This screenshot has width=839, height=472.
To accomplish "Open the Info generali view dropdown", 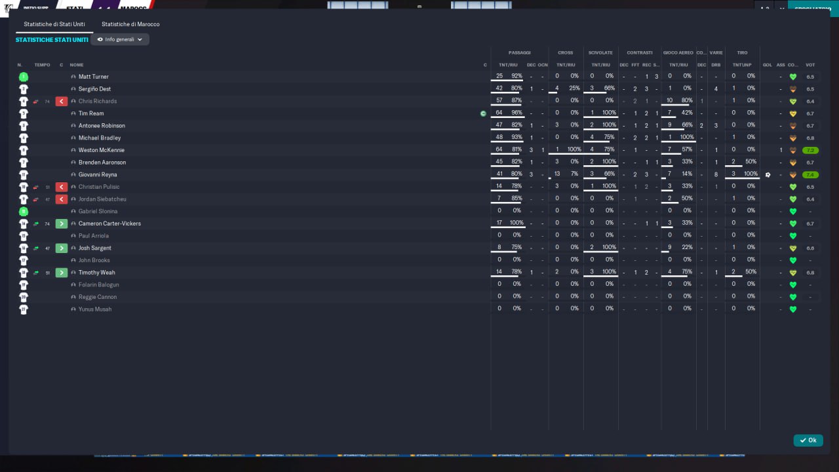I will [120, 39].
